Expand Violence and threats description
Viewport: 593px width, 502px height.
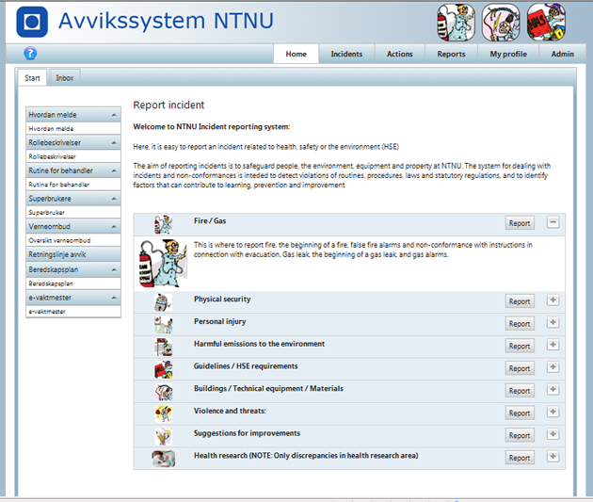click(x=553, y=412)
